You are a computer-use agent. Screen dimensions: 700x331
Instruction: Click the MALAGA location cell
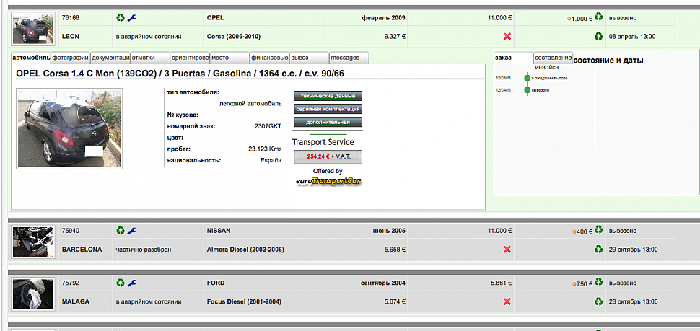[x=84, y=301]
